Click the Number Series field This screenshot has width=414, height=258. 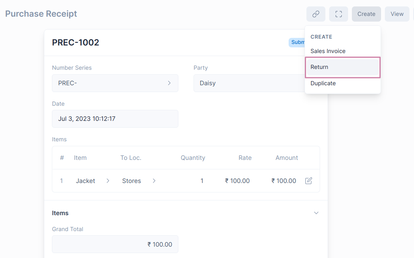[110, 83]
